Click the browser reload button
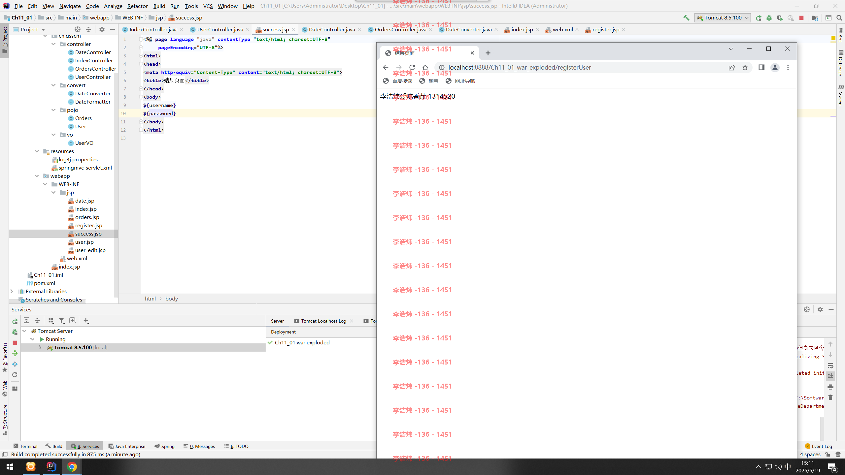The width and height of the screenshot is (845, 475). [x=412, y=67]
